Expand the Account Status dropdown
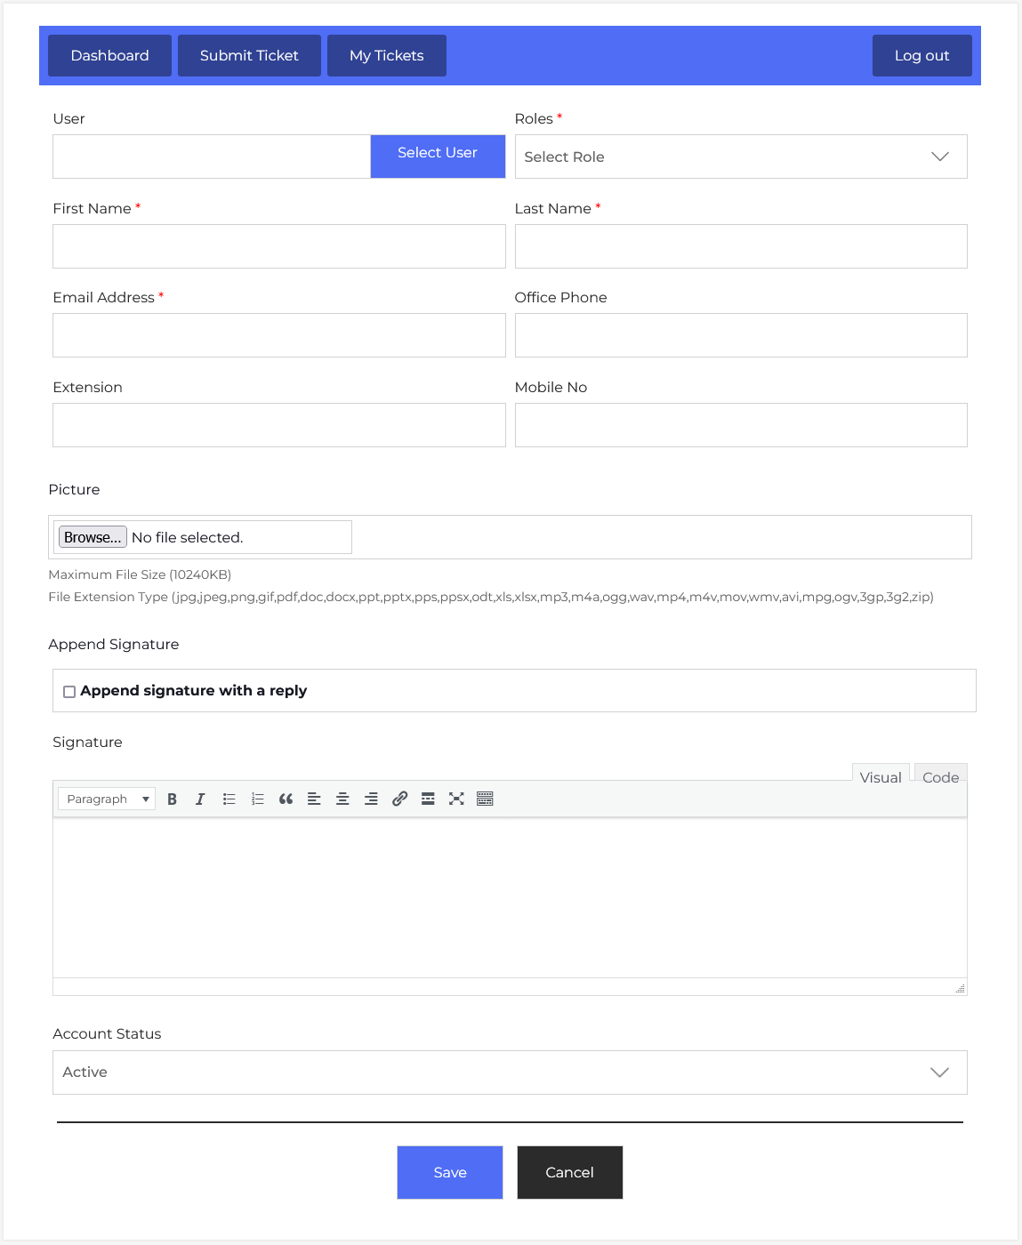The image size is (1022, 1245). 509,1072
